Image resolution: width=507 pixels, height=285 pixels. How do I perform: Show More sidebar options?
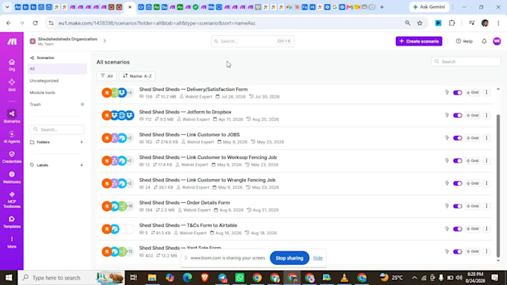(x=12, y=242)
